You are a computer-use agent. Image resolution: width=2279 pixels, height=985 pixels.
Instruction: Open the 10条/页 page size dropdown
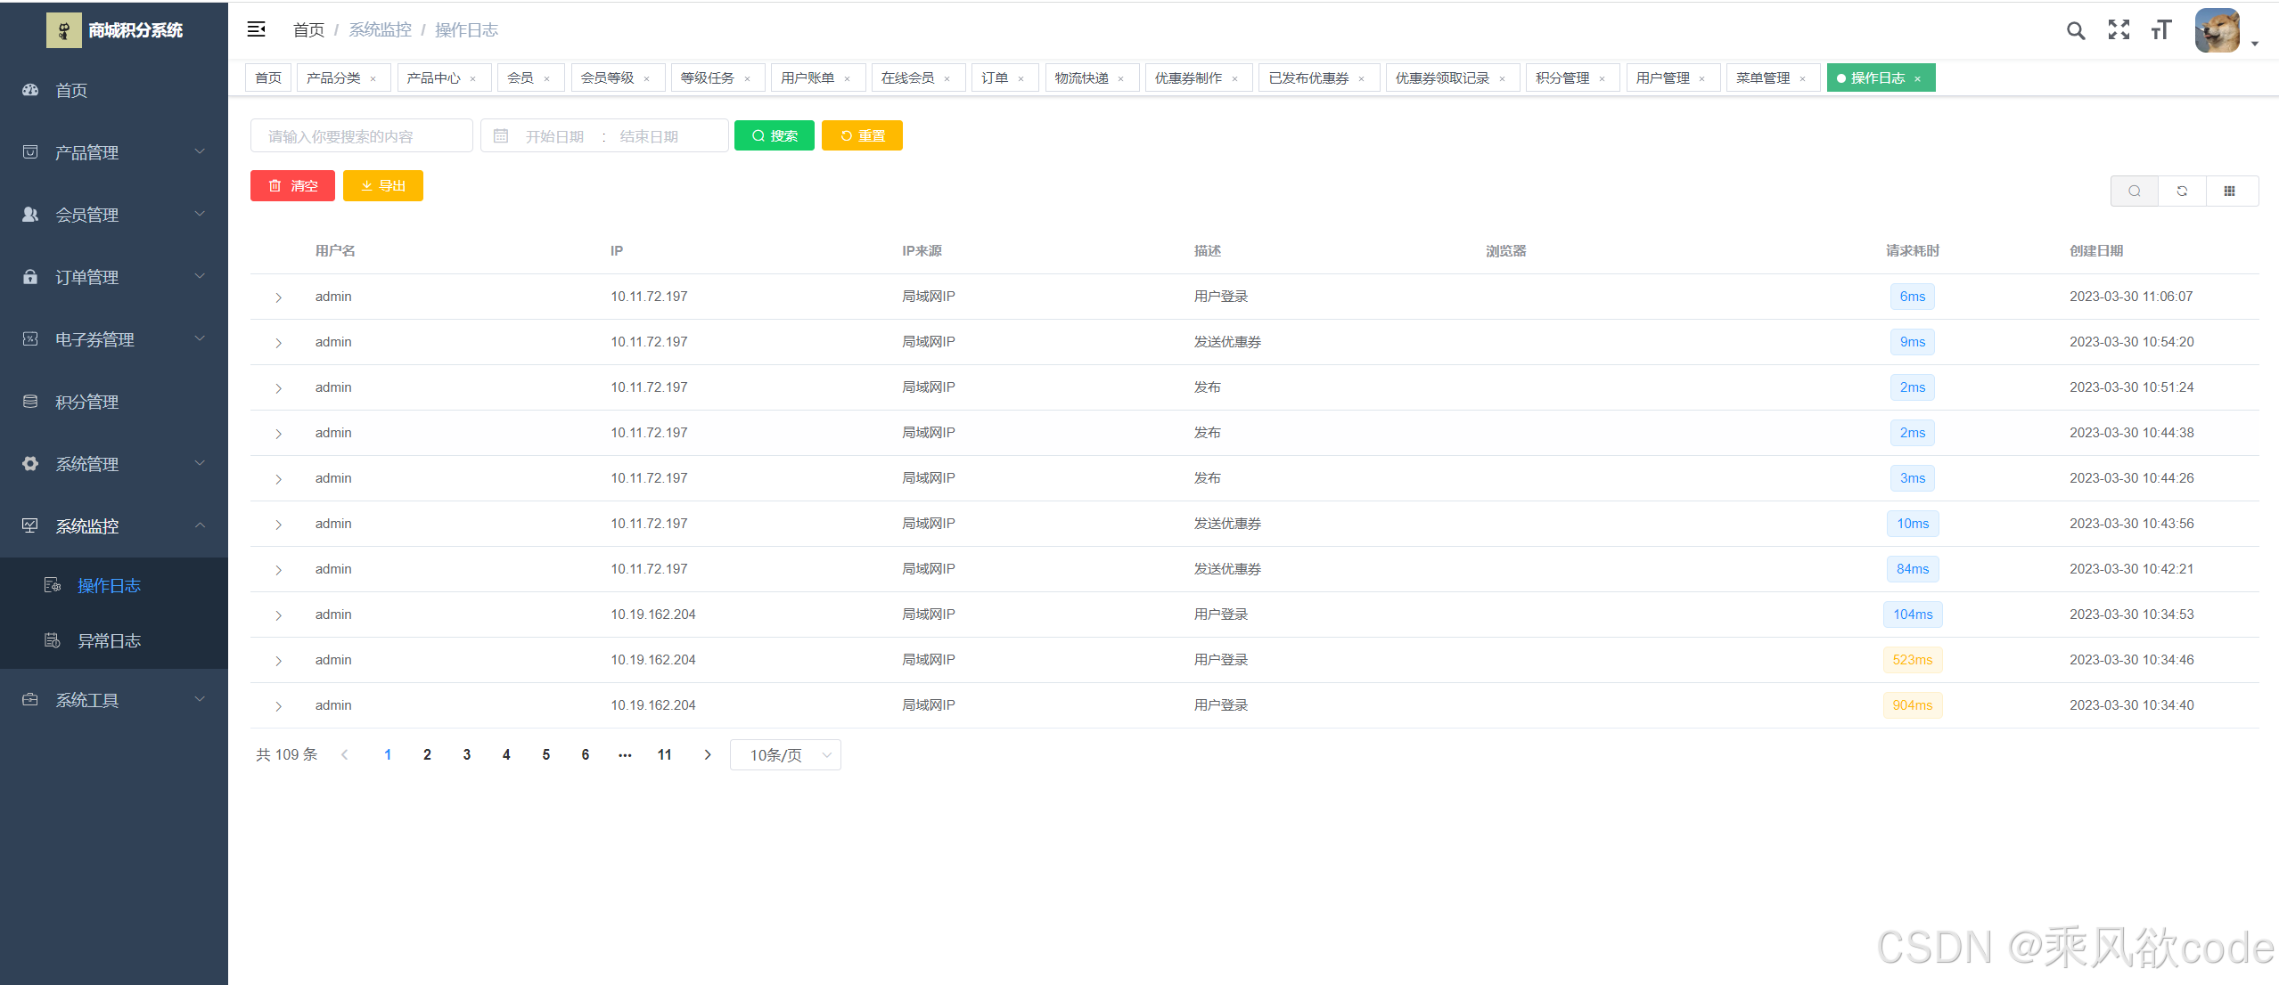tap(785, 755)
